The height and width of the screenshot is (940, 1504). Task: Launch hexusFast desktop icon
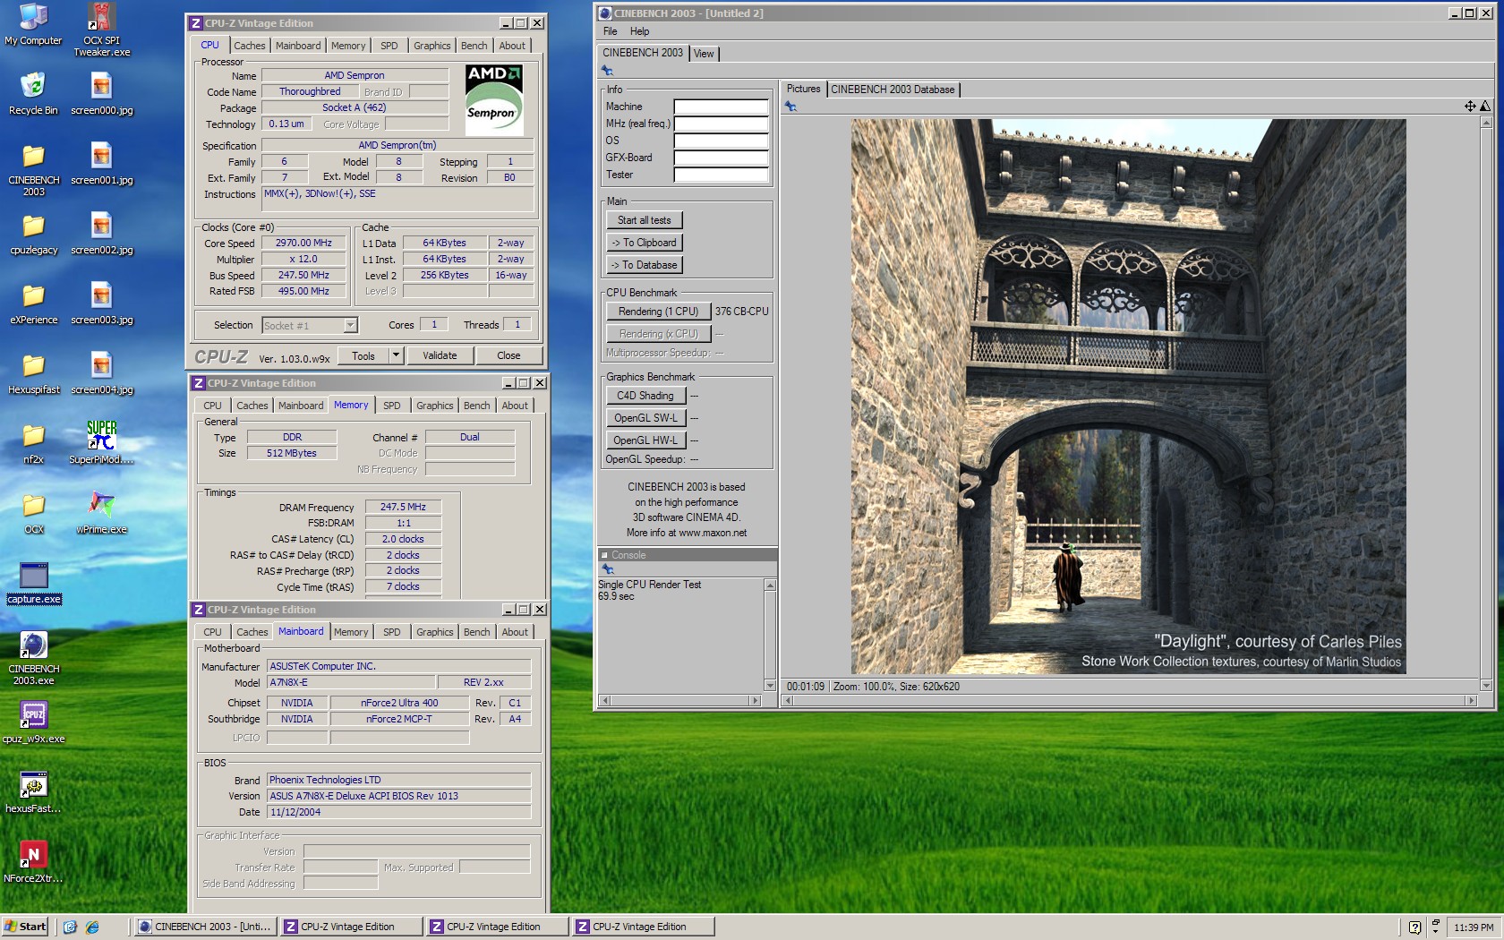click(33, 792)
